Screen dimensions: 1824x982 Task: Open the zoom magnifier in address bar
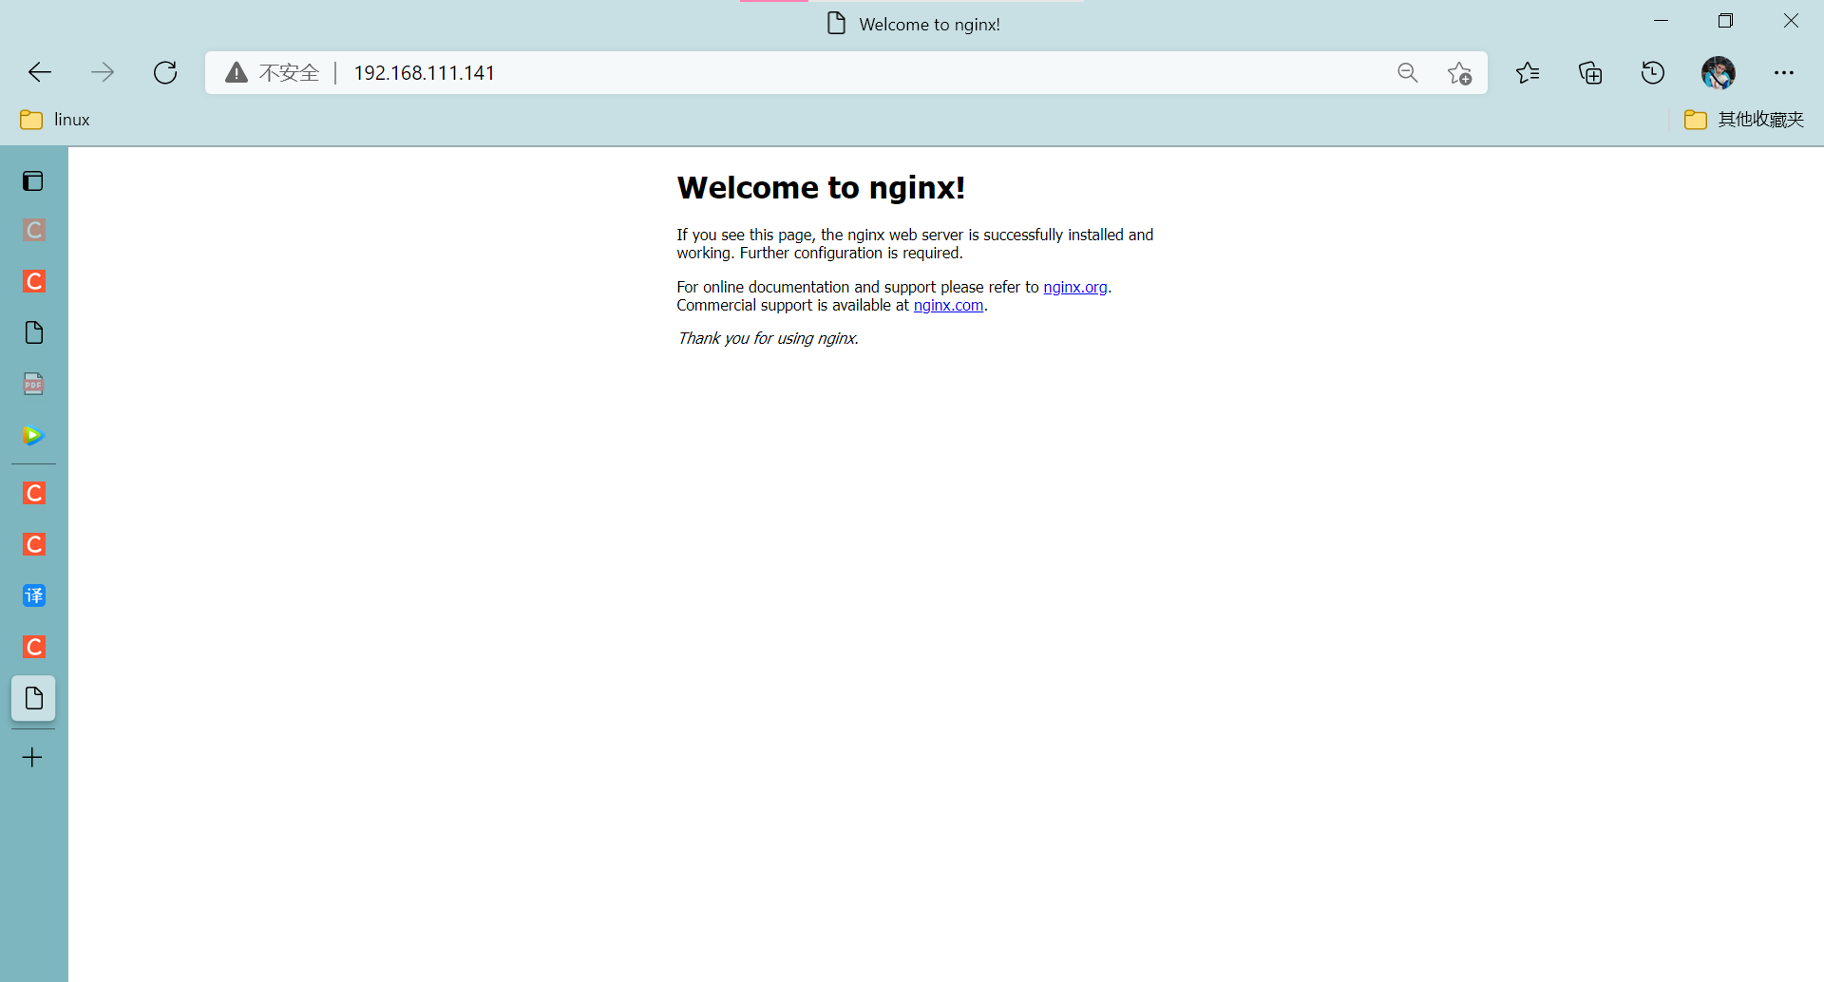(1408, 72)
